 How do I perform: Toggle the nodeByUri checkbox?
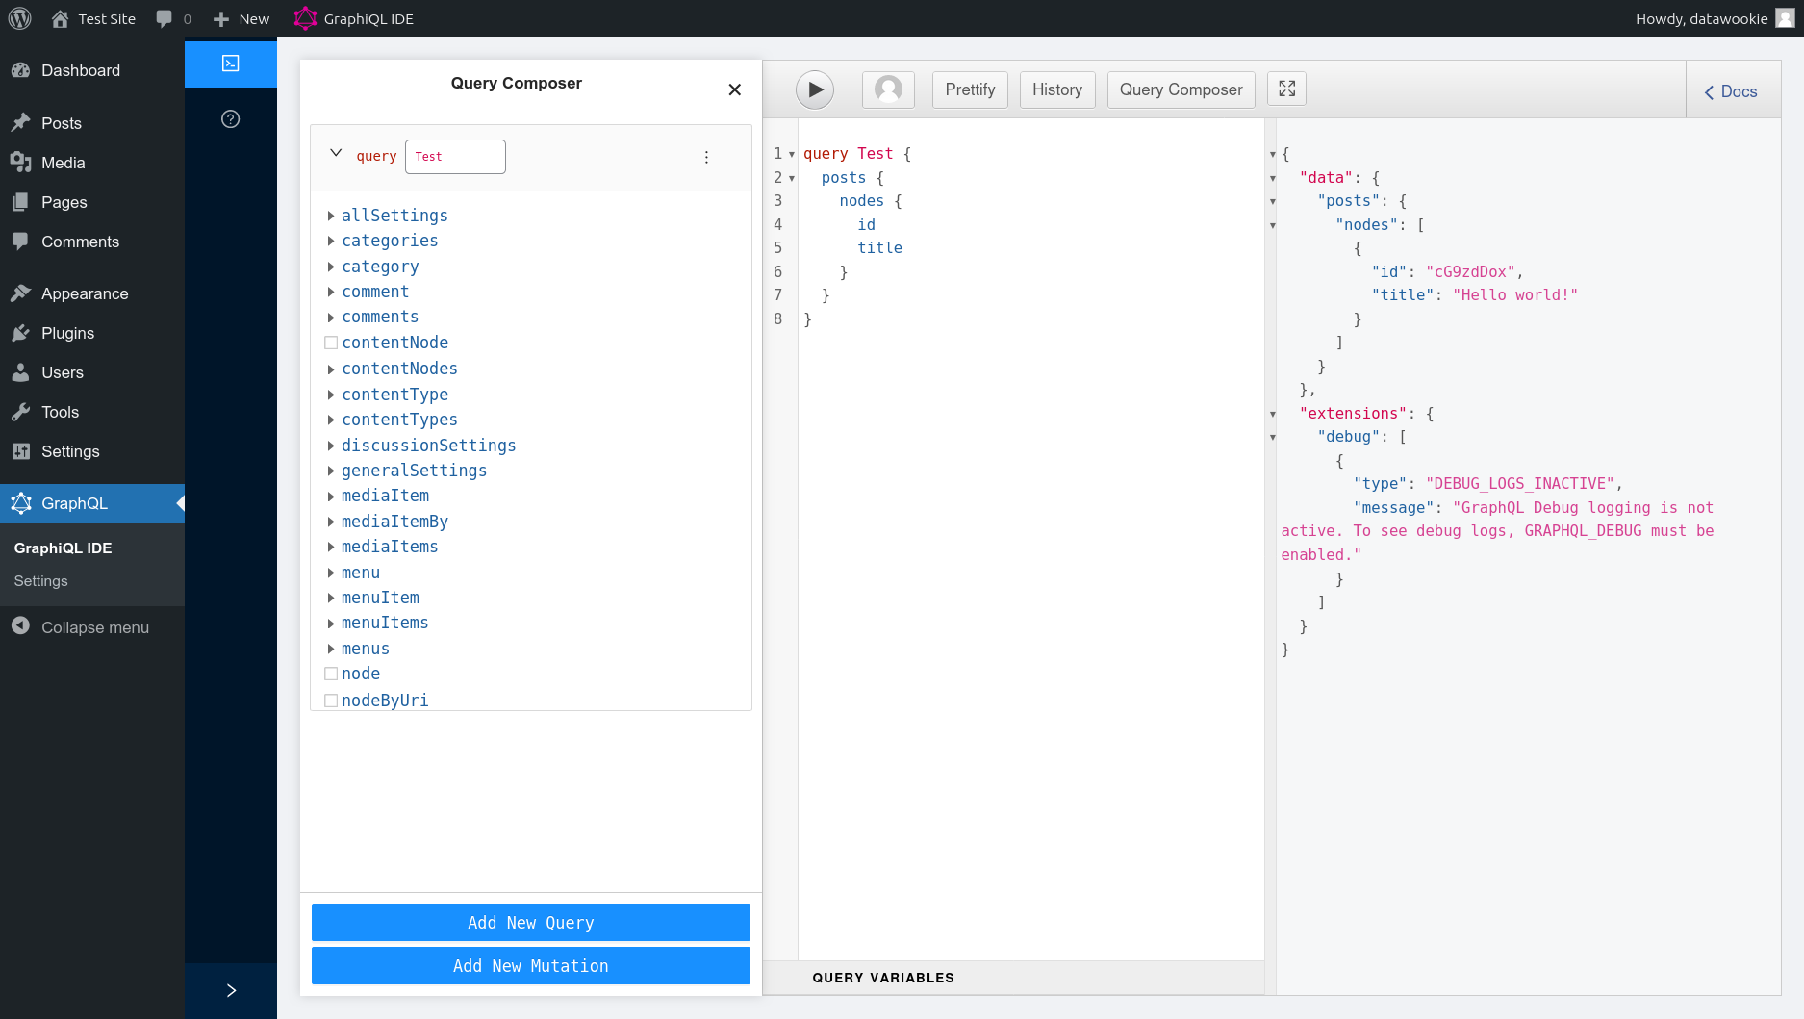(x=331, y=700)
